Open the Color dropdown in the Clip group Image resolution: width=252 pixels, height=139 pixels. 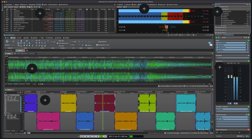[x=73, y=45]
